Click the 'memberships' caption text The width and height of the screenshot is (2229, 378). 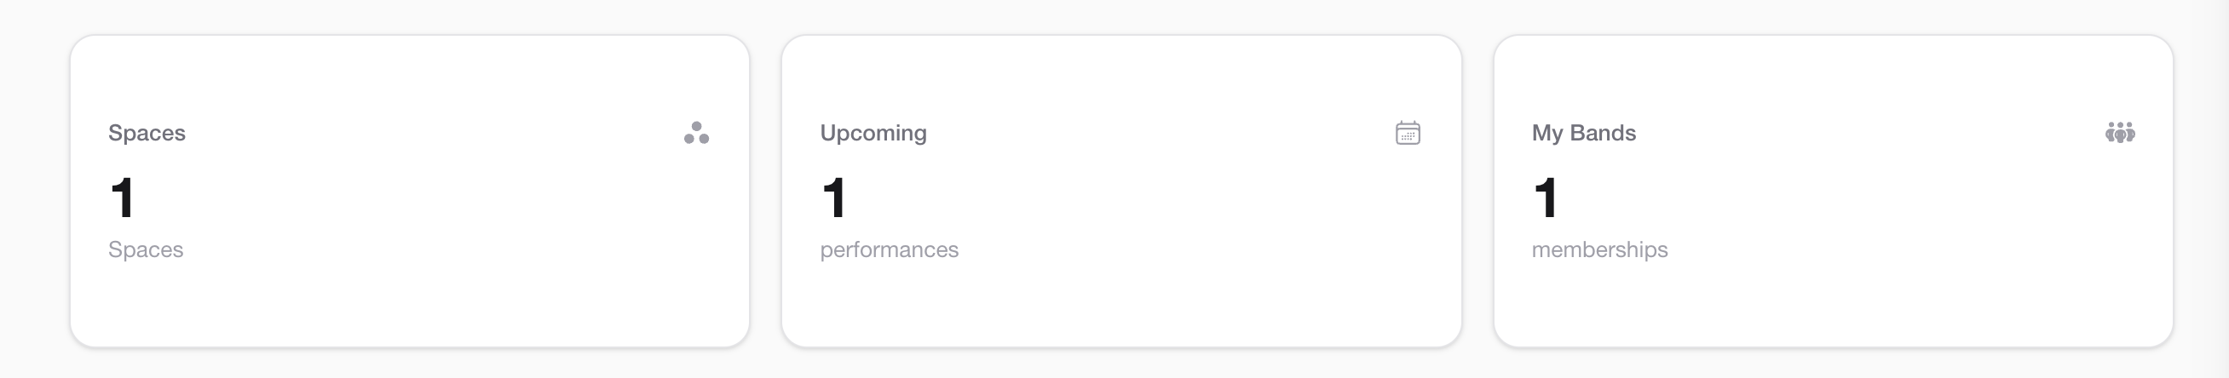pos(1599,250)
